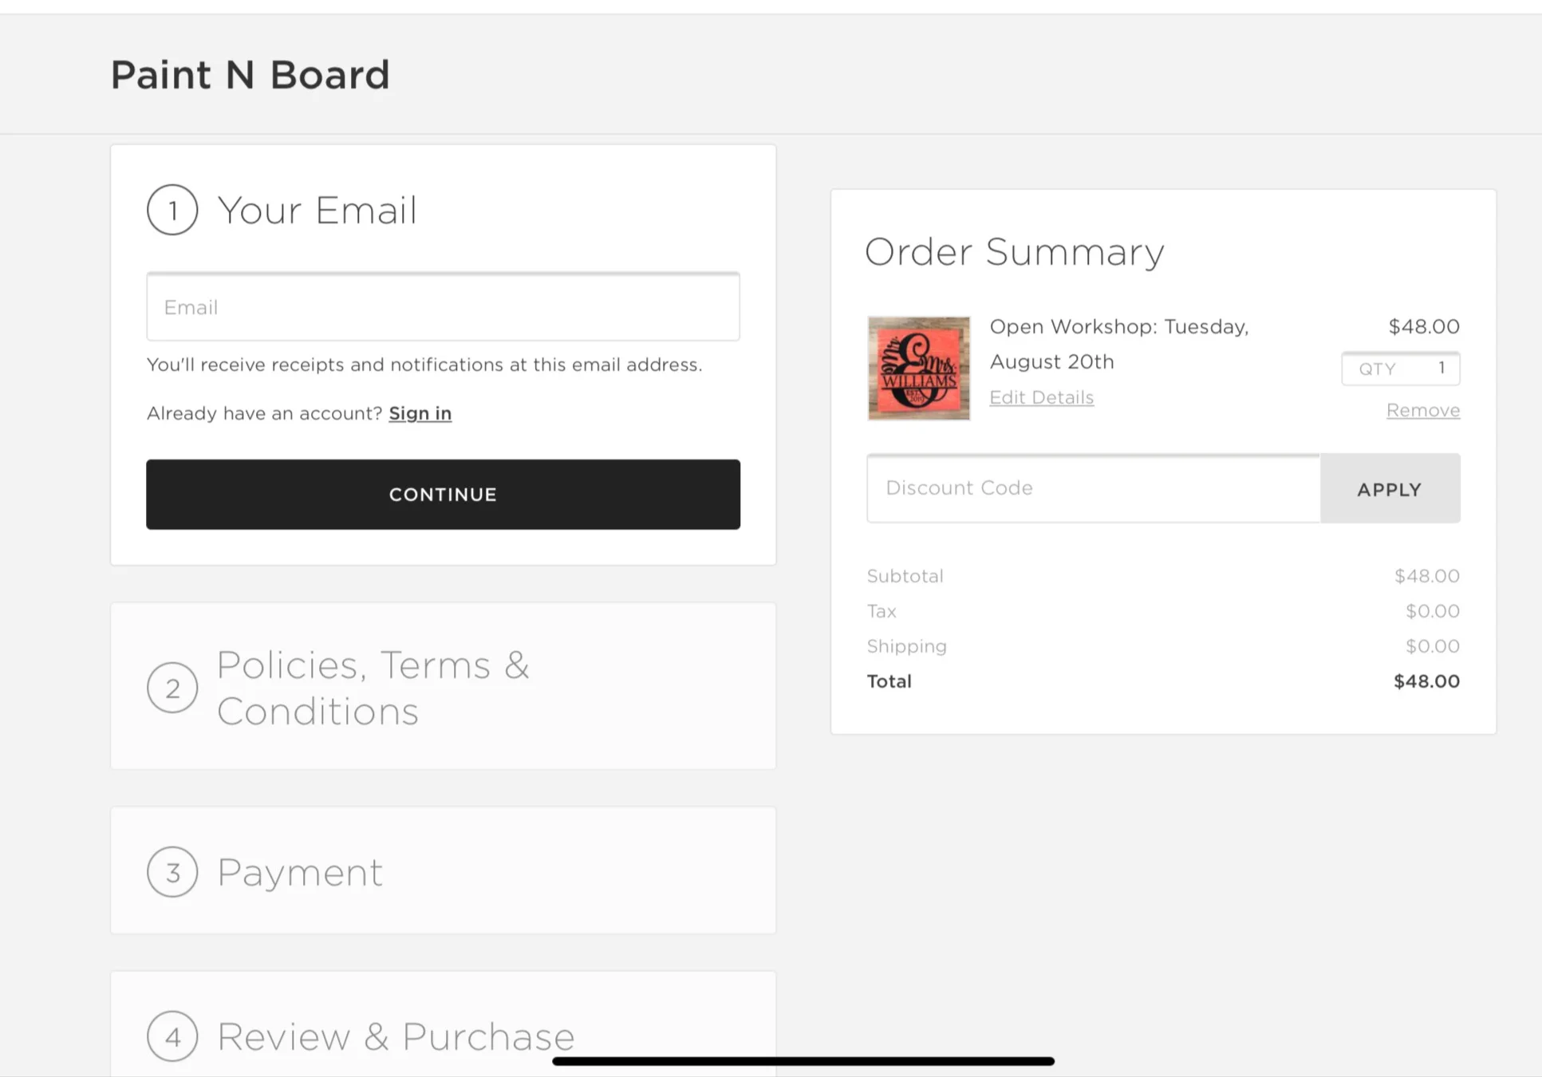Remove the workshop item from order
Image resolution: width=1542 pixels, height=1077 pixels.
point(1423,410)
